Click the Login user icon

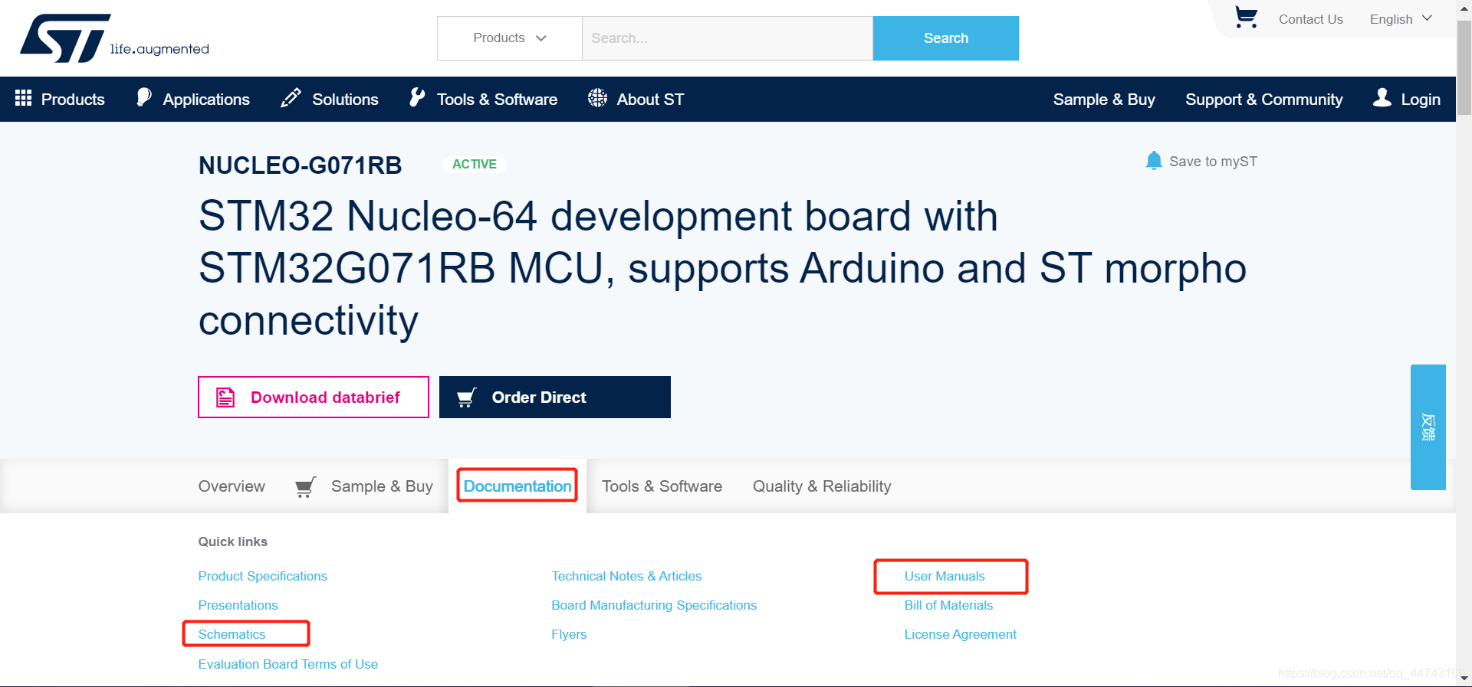[x=1382, y=97]
